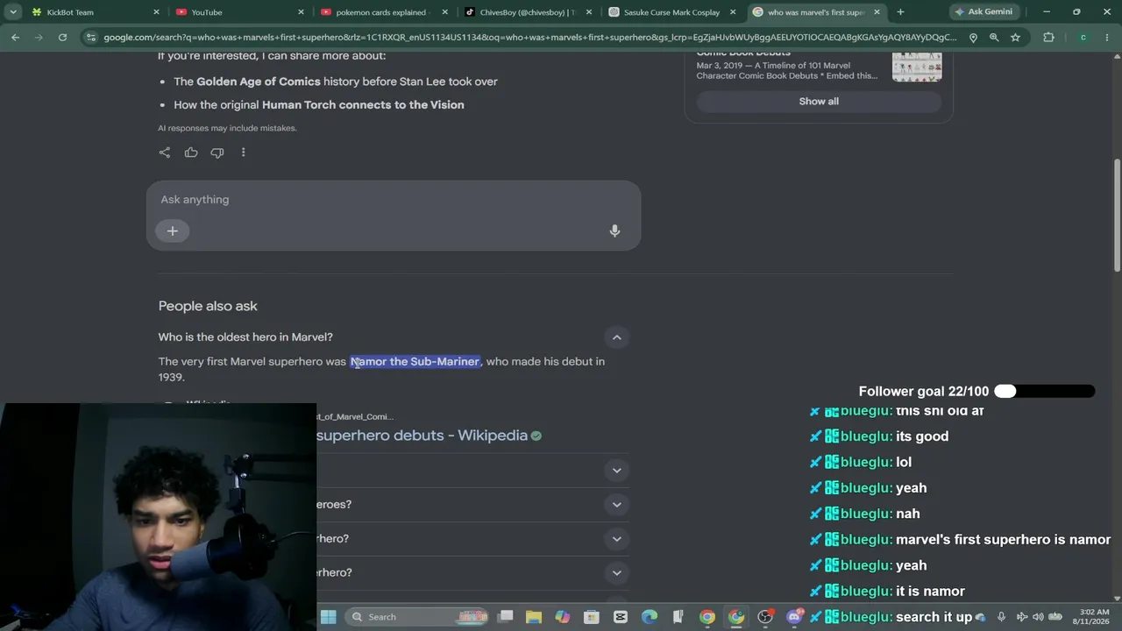Collapse 'Who is the oldest hero in Marvel?'
The image size is (1122, 631).
[x=617, y=337]
